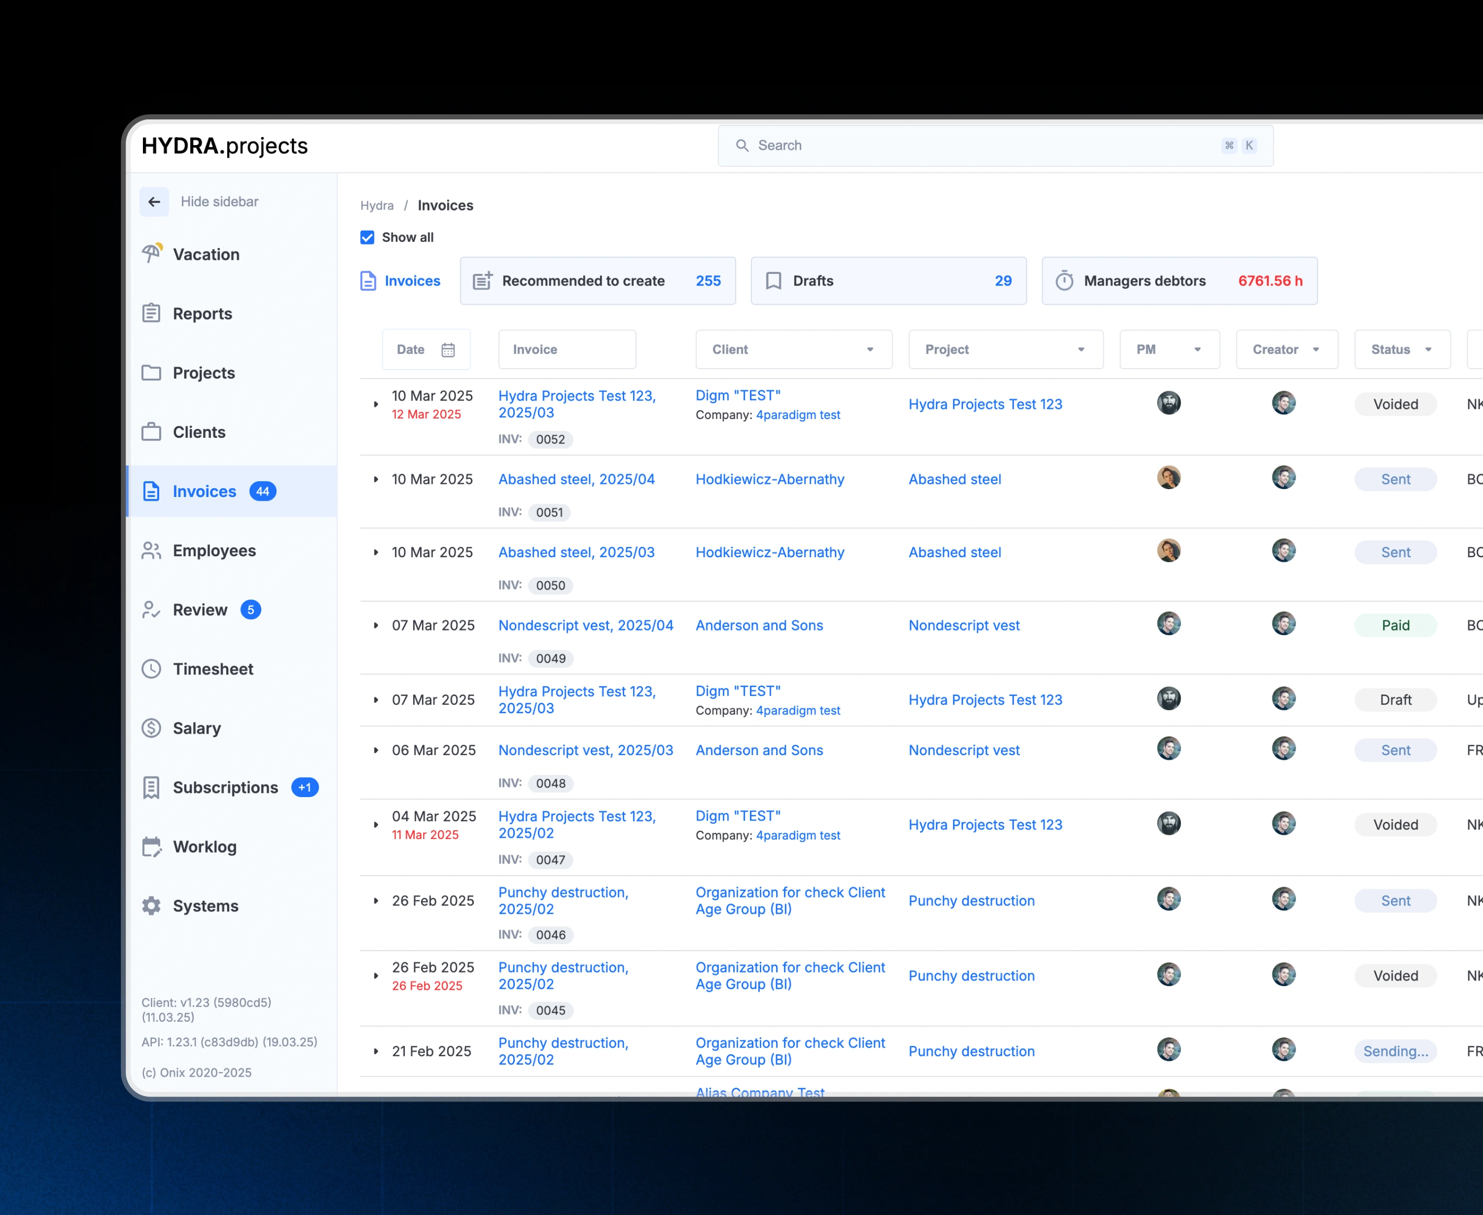This screenshot has width=1483, height=1215.
Task: Expand row for invoice 0047
Action: 376,825
